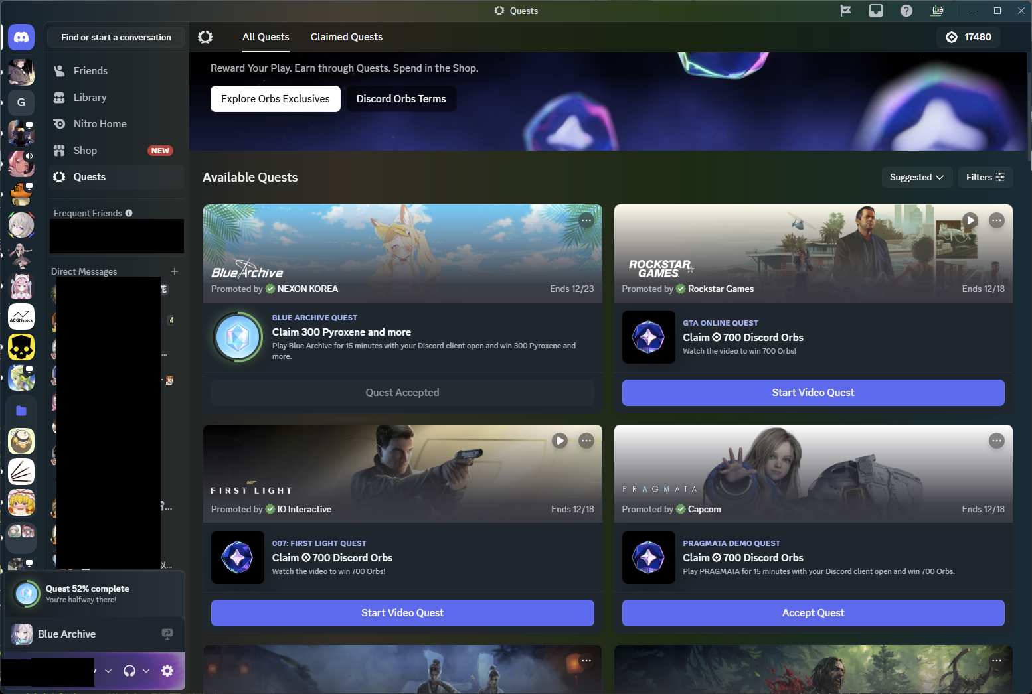The height and width of the screenshot is (694, 1032).
Task: Click the PRAGMATA Discord Orbs reward thumbnail
Action: click(649, 557)
